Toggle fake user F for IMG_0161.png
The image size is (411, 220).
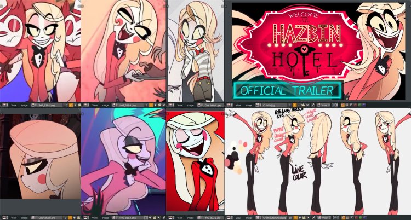tap(71, 105)
